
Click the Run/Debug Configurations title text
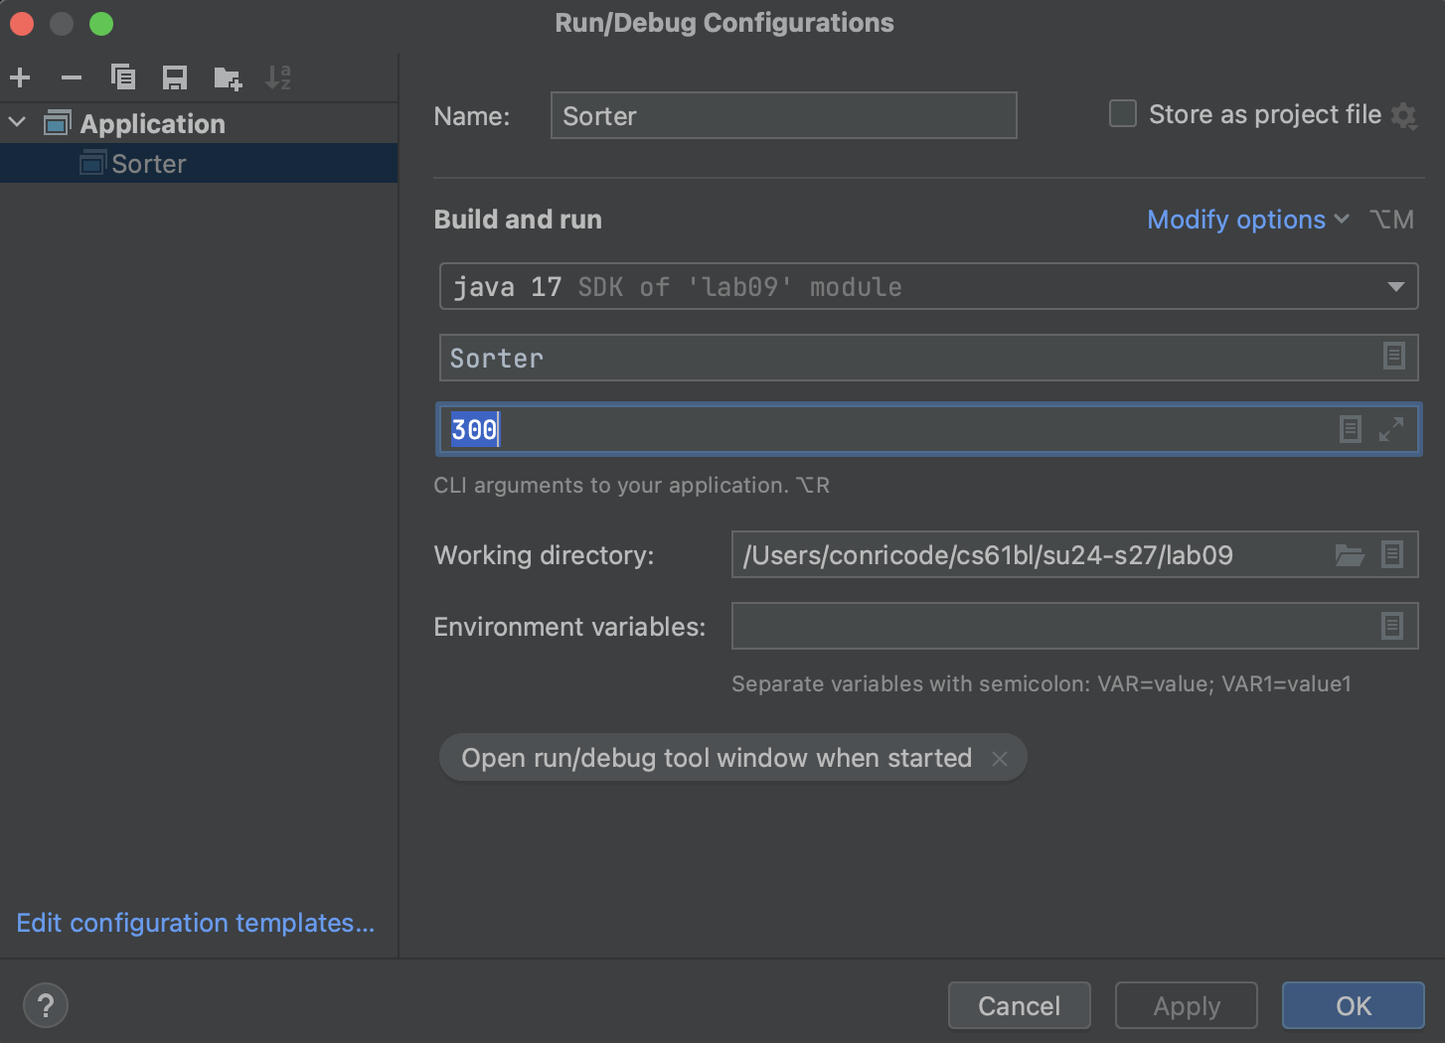pyautogui.click(x=724, y=23)
